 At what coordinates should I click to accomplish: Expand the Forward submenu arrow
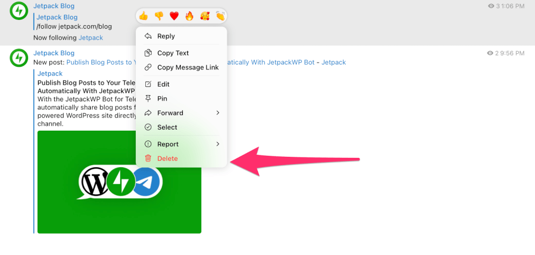[218, 113]
